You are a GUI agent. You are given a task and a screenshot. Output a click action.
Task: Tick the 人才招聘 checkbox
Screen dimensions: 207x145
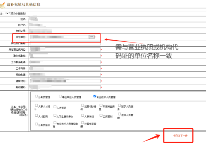click(x=36, y=116)
